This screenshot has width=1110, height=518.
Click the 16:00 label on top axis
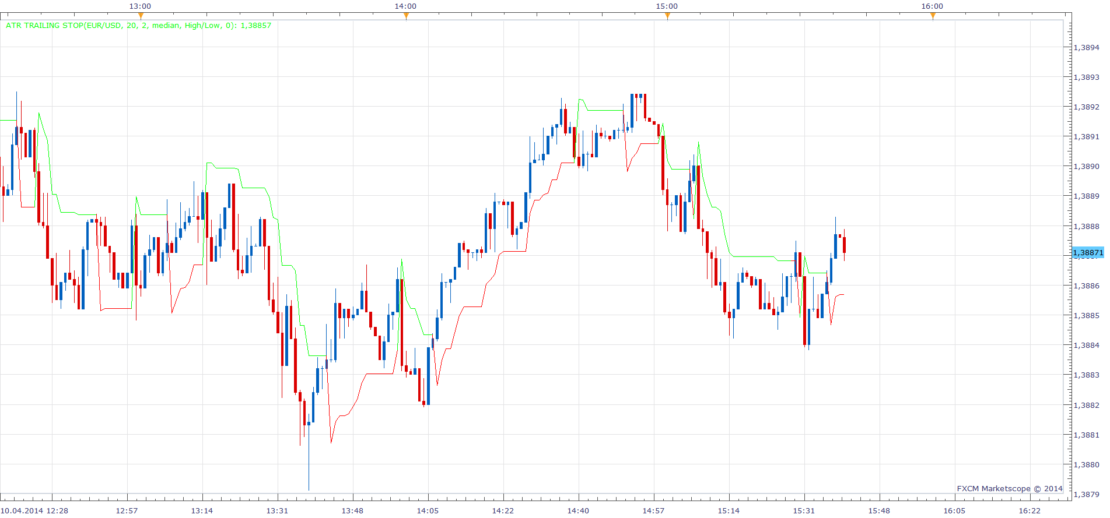tap(932, 6)
